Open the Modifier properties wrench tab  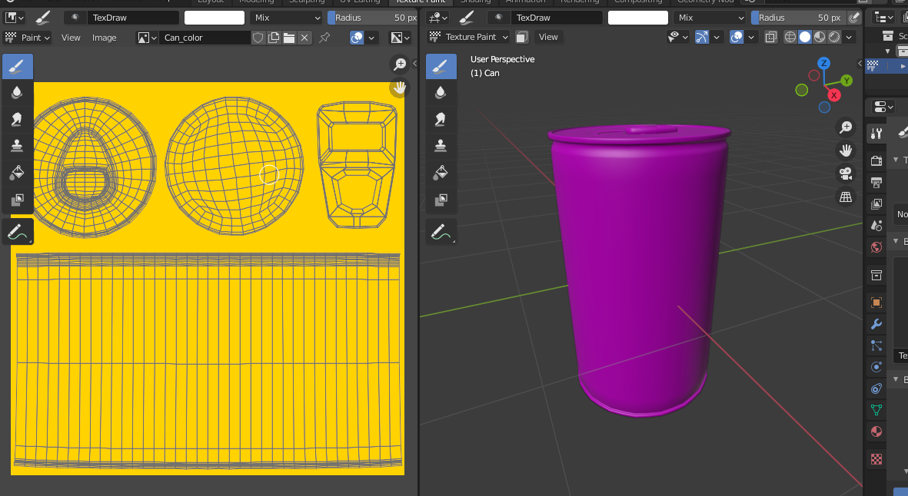(x=876, y=324)
